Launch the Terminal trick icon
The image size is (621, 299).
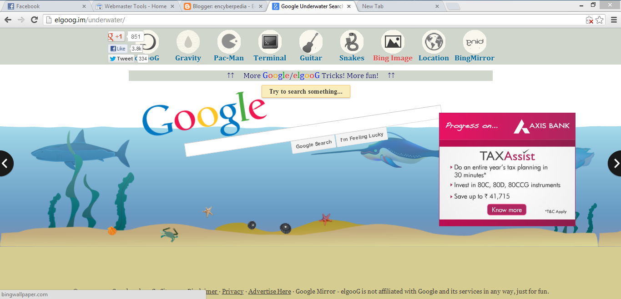270,42
